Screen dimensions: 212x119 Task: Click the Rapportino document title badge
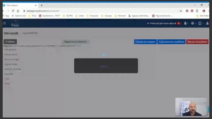click(75, 42)
